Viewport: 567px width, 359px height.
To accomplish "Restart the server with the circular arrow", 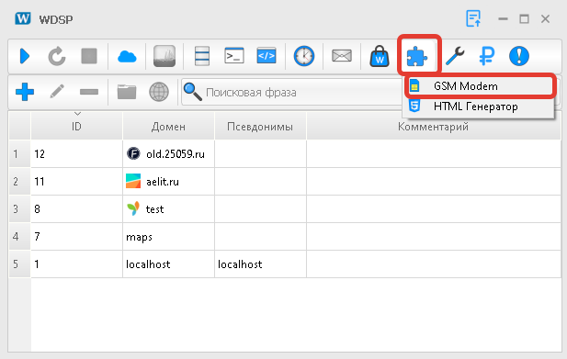I will (x=57, y=56).
